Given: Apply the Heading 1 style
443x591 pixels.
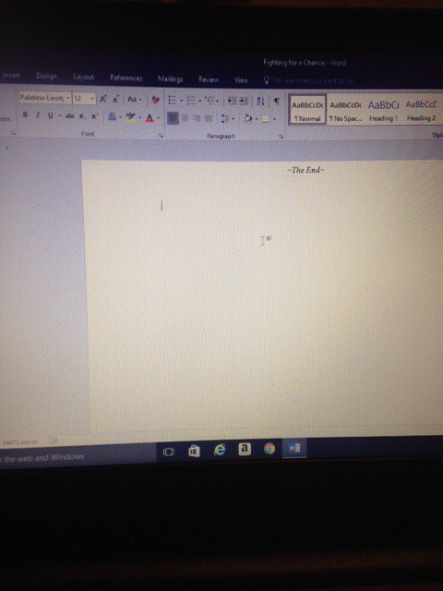Looking at the screenshot, I should [383, 111].
